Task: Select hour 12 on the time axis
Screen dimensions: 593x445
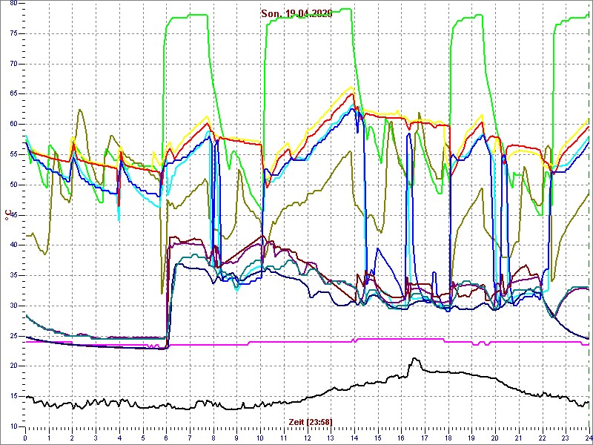Action: click(307, 438)
